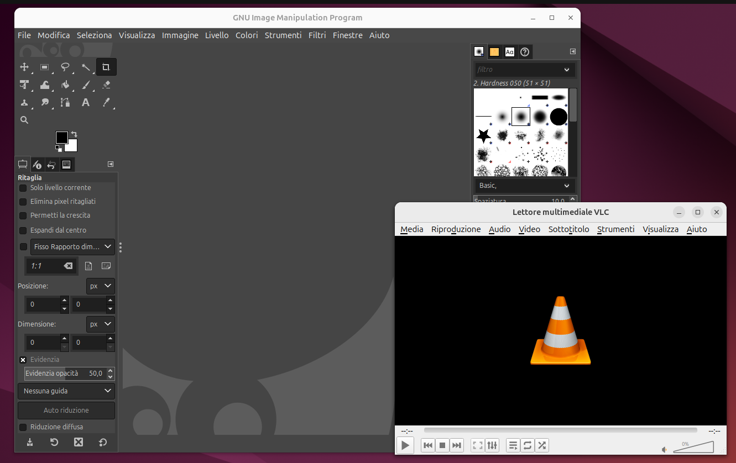Reset colors to default black and white
Screen dimensions: 736x463
(59, 148)
